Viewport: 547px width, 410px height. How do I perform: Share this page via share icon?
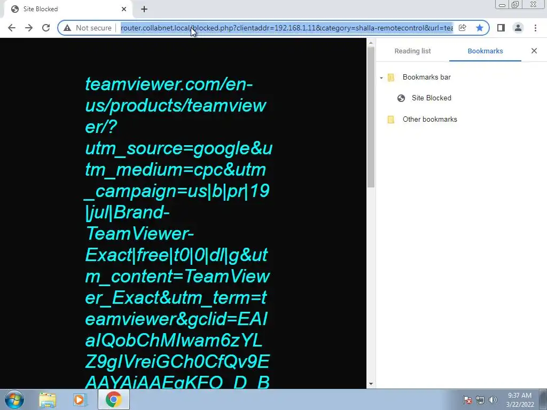pos(462,28)
